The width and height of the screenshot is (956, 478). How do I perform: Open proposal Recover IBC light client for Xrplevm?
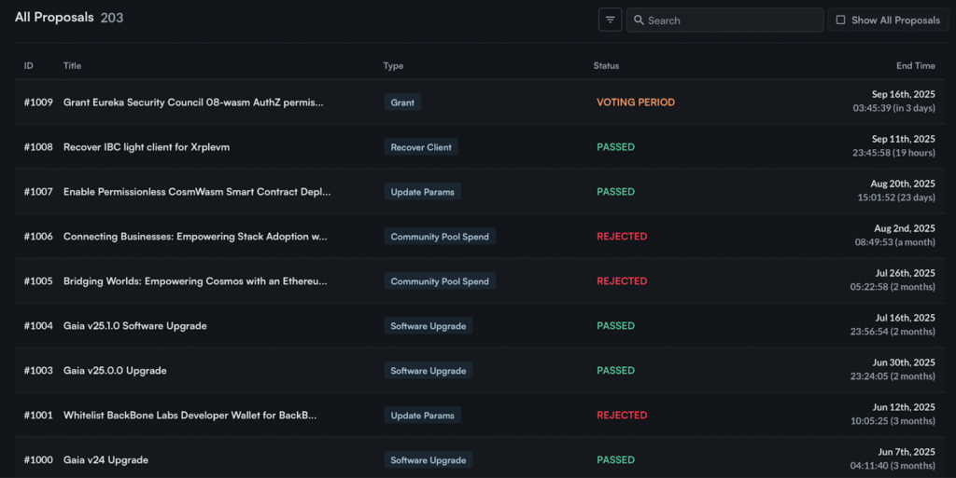pyautogui.click(x=157, y=147)
